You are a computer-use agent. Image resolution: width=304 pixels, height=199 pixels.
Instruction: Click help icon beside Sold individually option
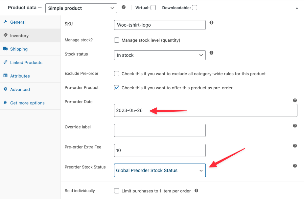196,190
